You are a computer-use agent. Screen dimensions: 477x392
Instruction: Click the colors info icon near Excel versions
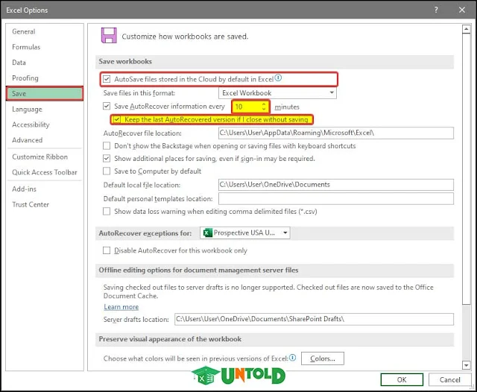click(x=293, y=357)
